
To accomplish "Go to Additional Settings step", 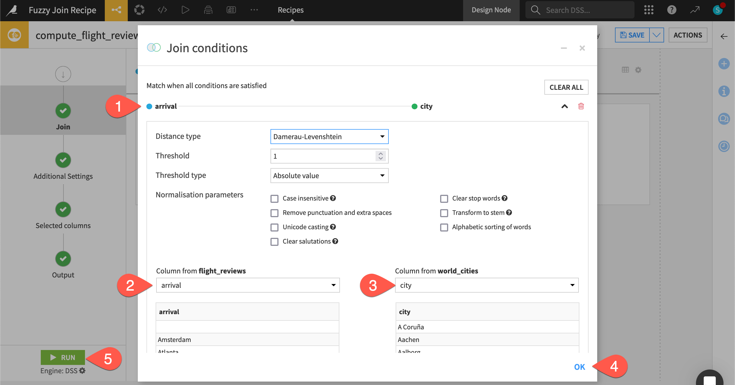I will click(x=63, y=160).
